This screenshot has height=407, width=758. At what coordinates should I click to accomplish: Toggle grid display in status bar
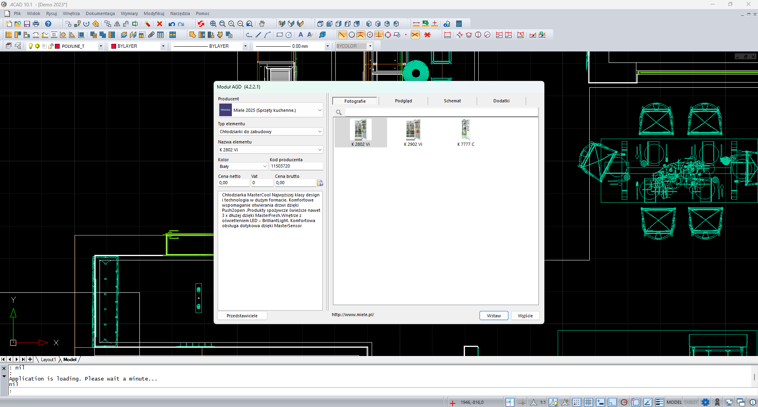pos(588,402)
